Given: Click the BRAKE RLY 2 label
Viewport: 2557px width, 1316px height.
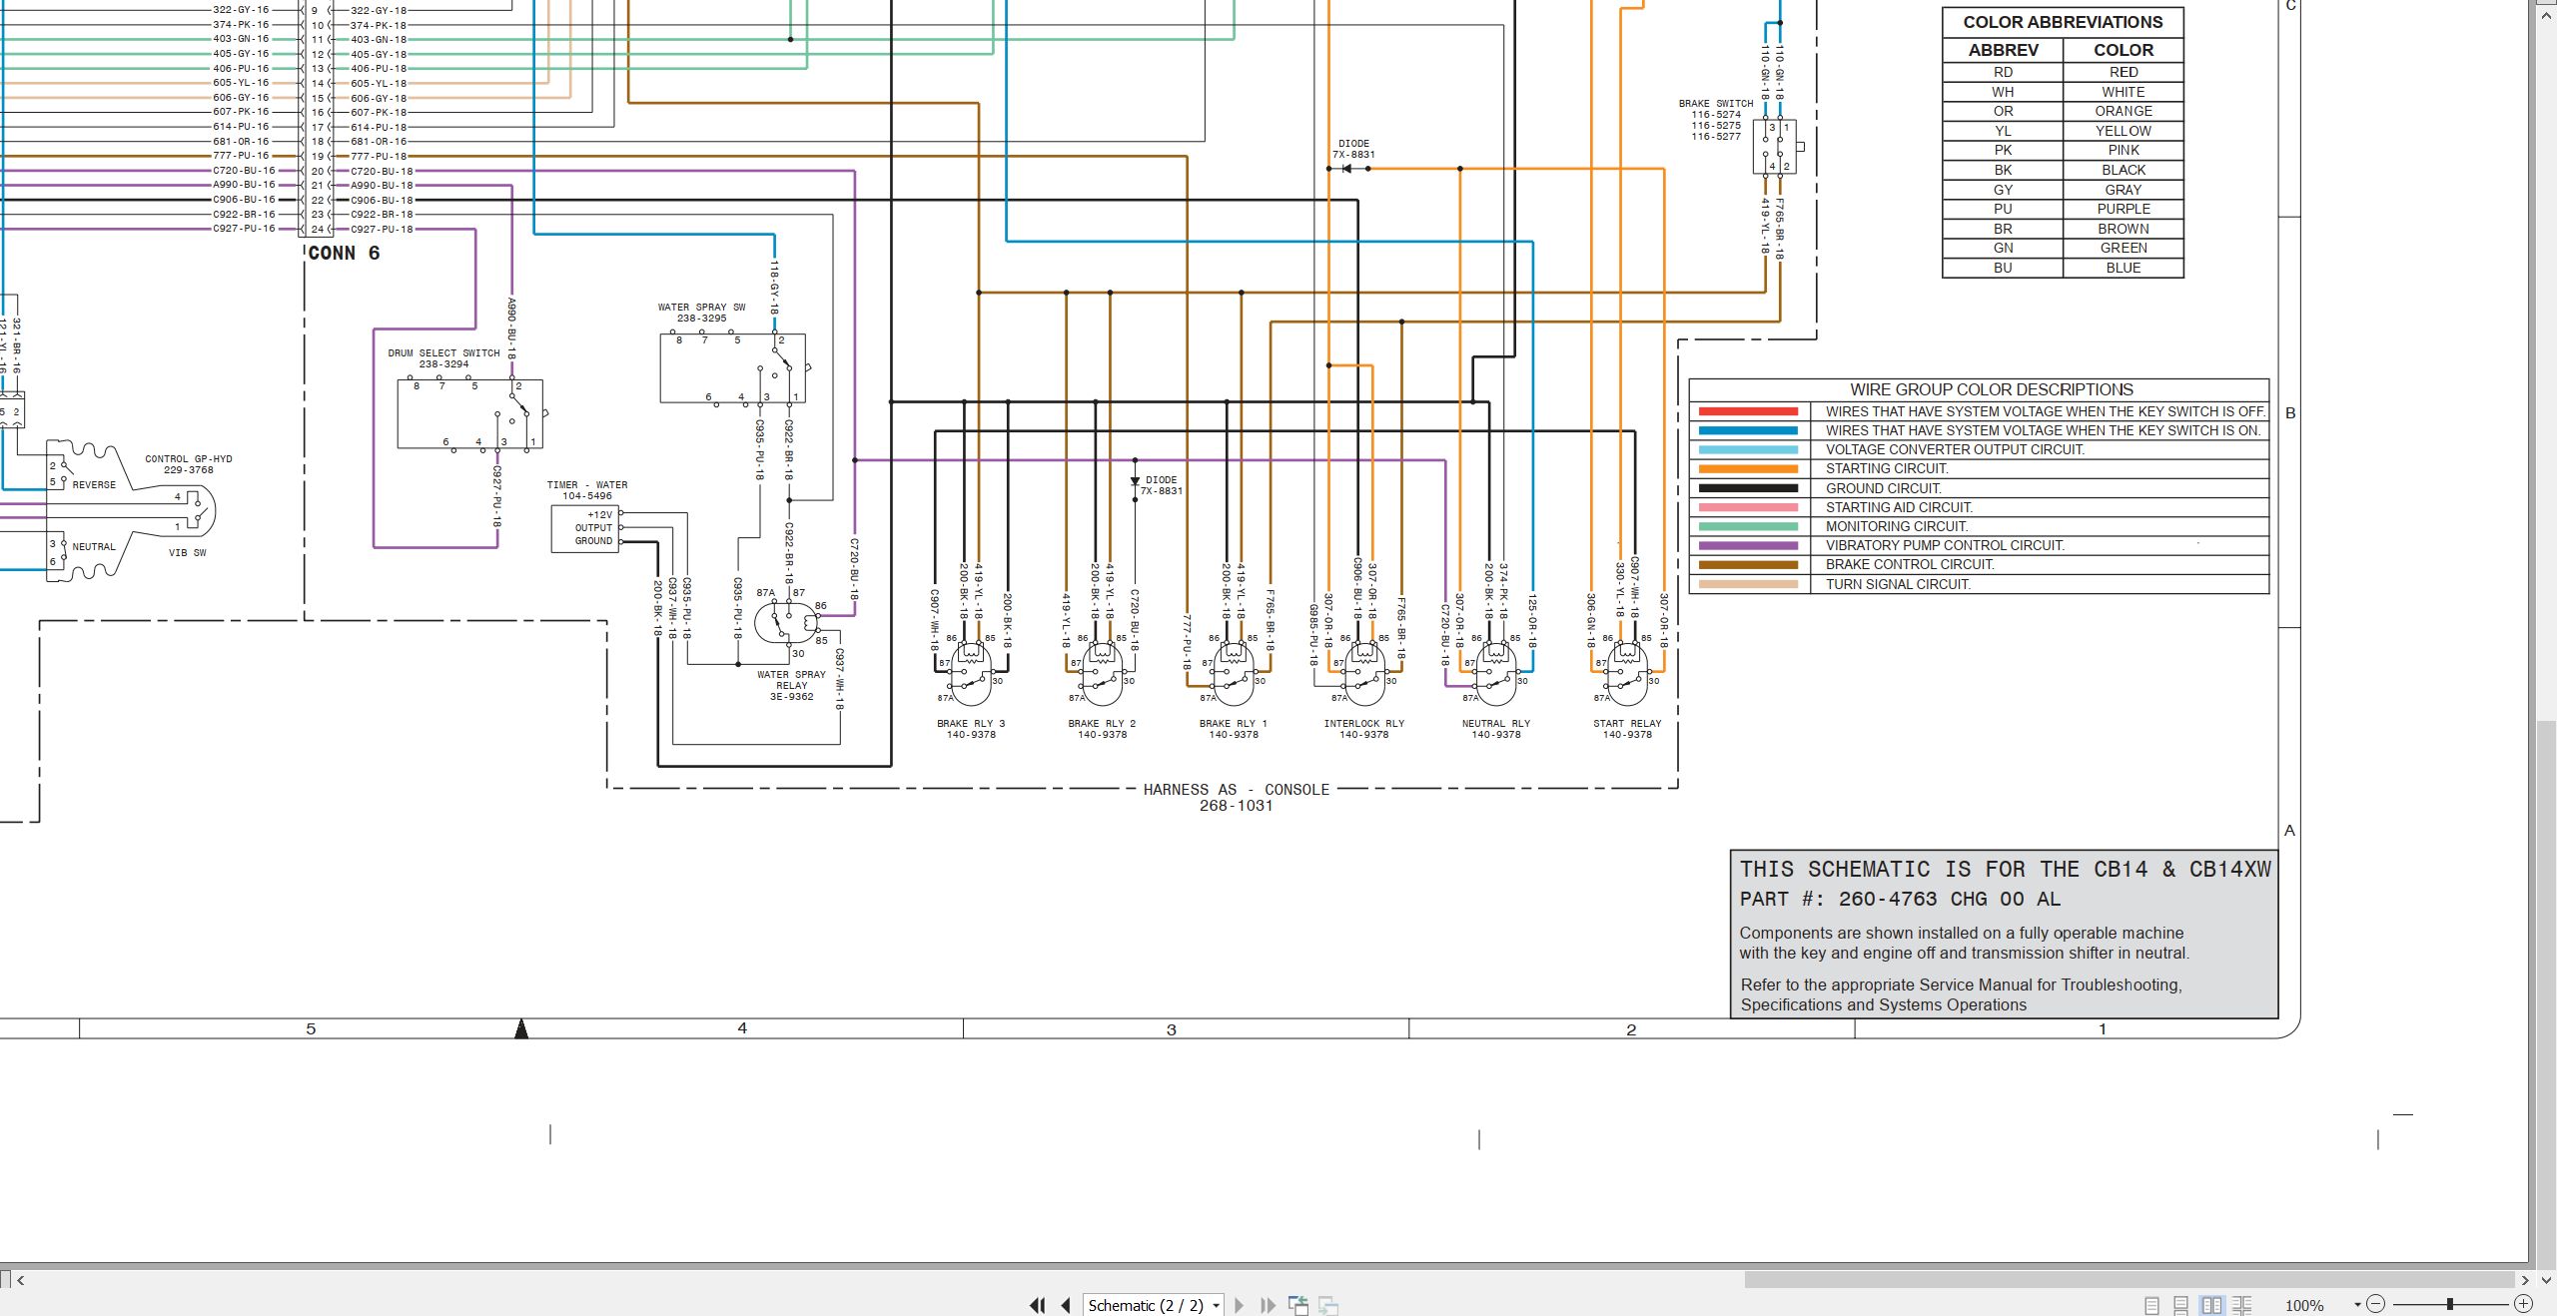Looking at the screenshot, I should pyautogui.click(x=1102, y=723).
